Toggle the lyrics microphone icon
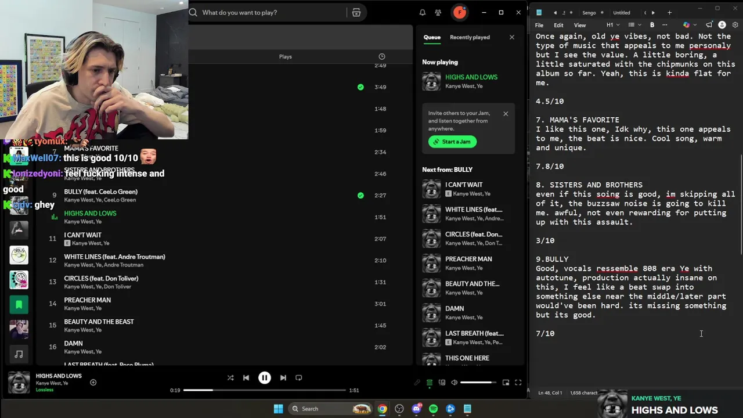 (x=417, y=383)
